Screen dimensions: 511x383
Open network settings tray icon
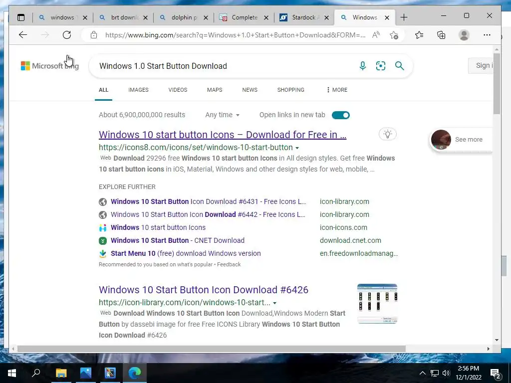435,373
